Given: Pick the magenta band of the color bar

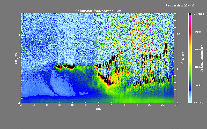Looking at the screenshot, I should click(x=190, y=17).
